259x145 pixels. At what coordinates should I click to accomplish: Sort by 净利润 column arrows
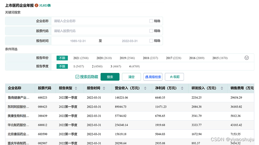point(182,88)
